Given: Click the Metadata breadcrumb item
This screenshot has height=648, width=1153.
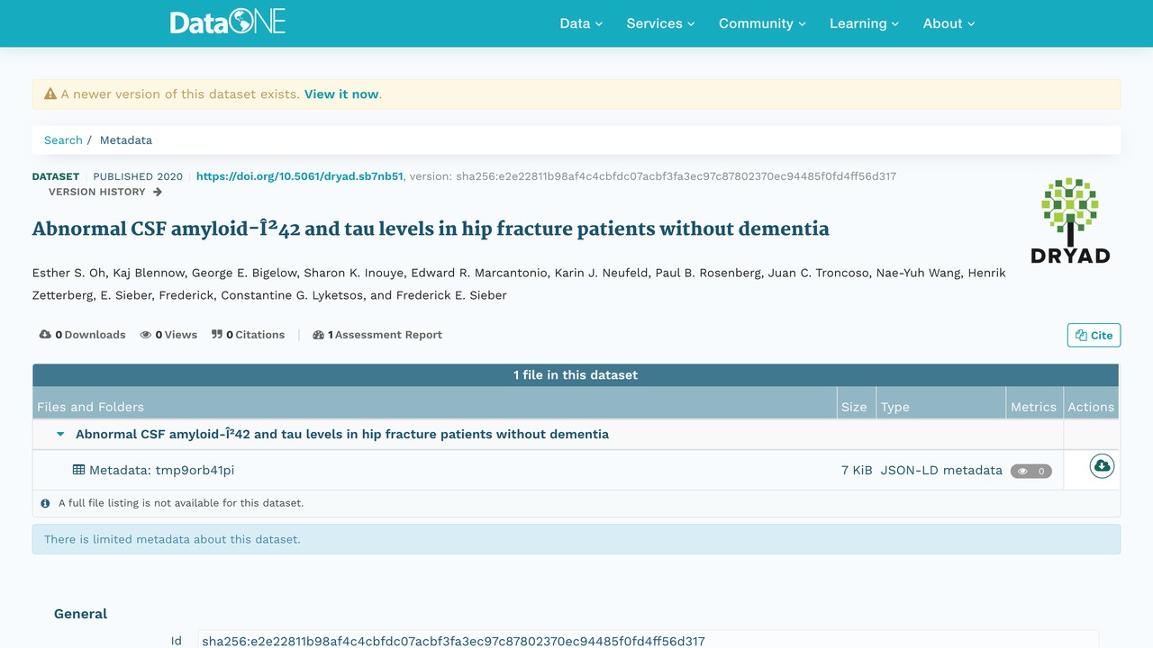Looking at the screenshot, I should [126, 140].
